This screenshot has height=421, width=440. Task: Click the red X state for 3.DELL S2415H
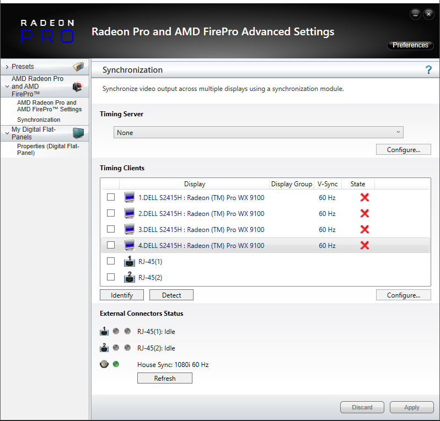tap(364, 229)
